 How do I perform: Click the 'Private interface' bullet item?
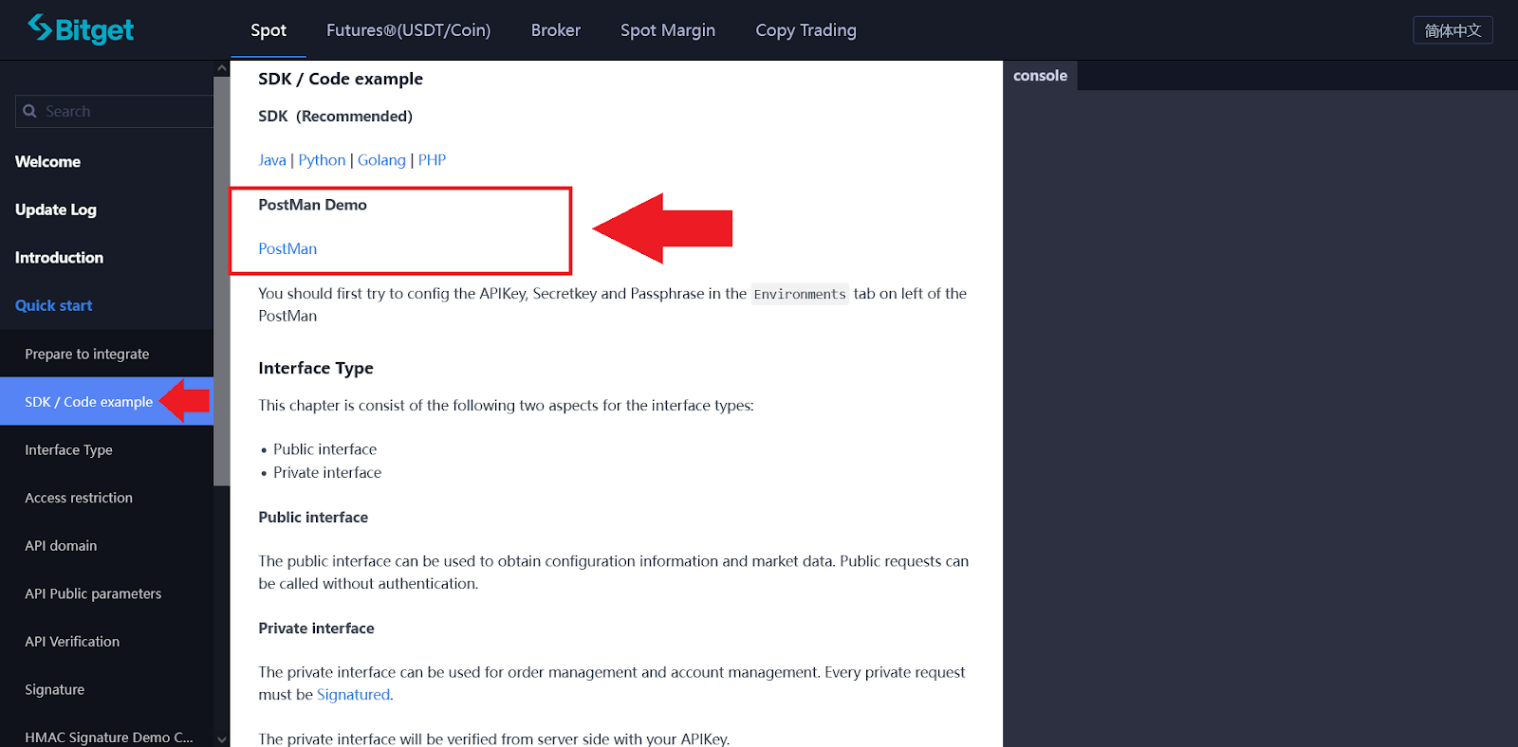(x=327, y=472)
